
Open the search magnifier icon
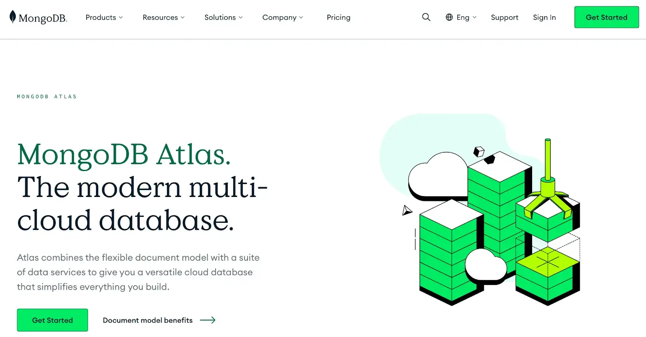(426, 17)
